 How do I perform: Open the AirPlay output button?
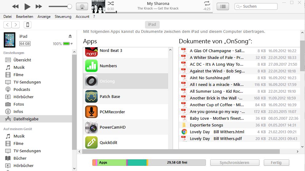[x=82, y=6]
